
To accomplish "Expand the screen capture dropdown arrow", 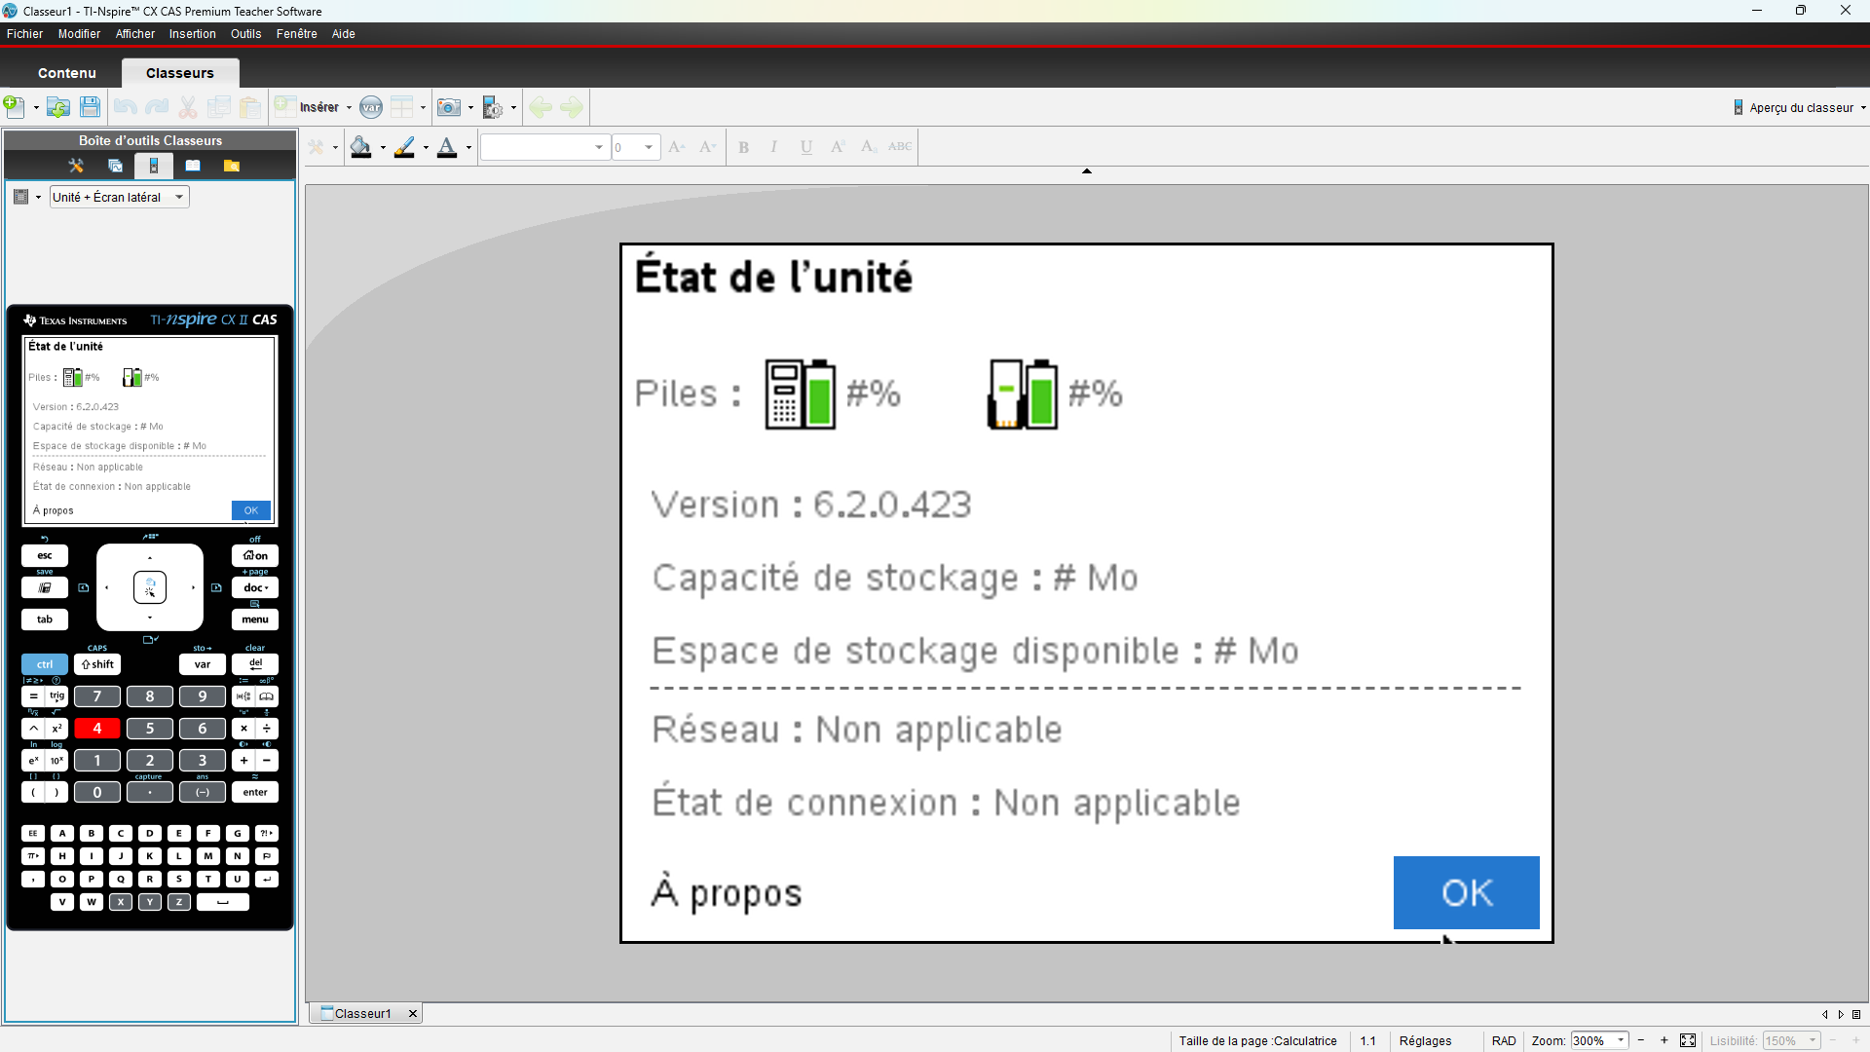I will 470,108.
